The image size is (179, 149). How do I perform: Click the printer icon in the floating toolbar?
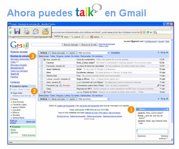tap(26, 31)
